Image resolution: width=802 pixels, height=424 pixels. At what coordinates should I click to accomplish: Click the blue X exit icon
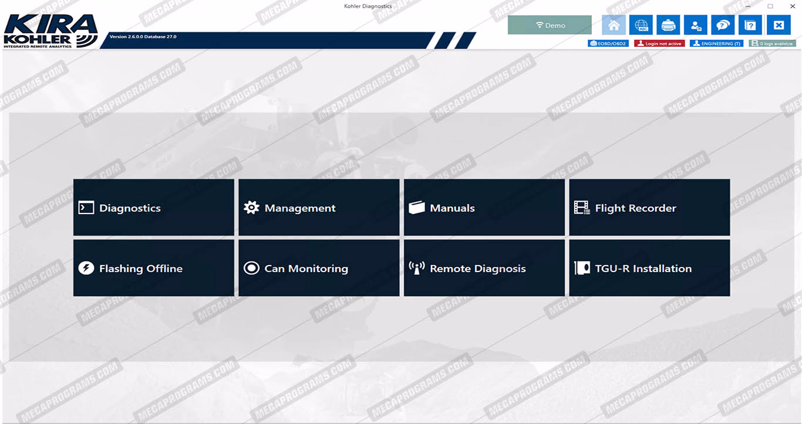pos(779,25)
